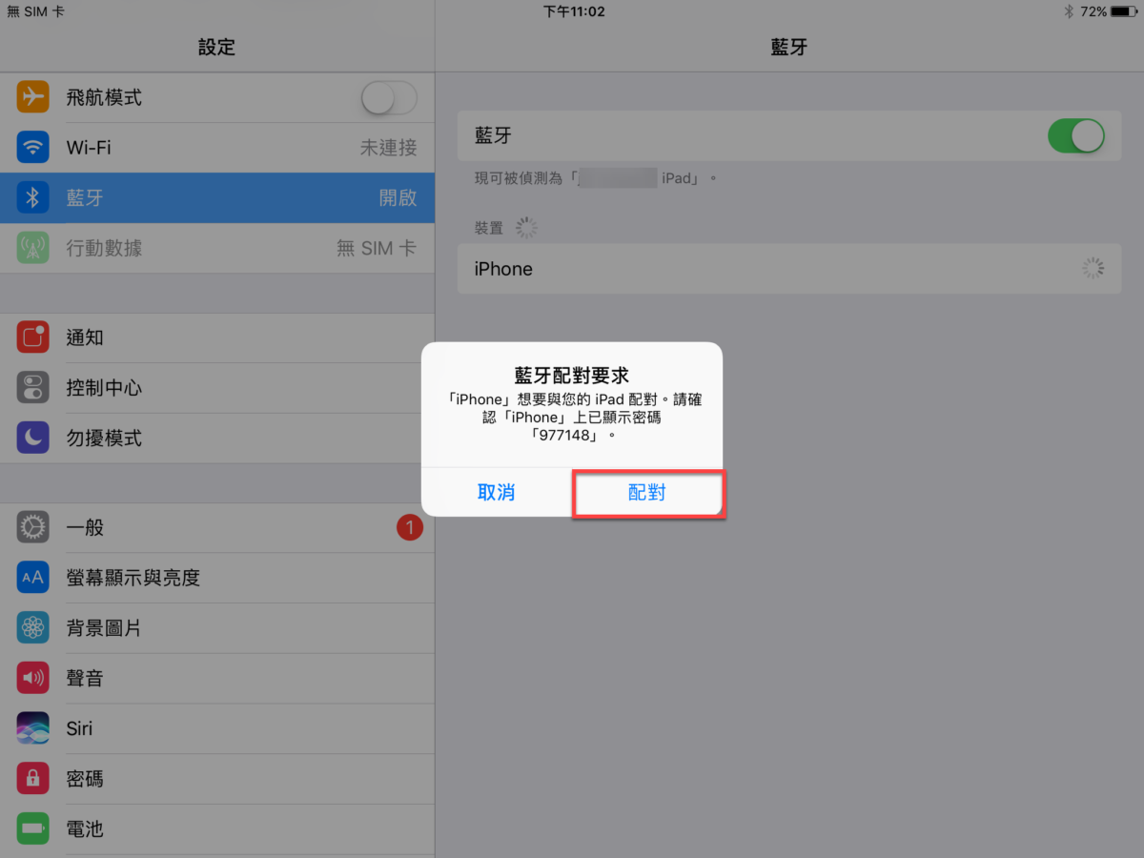Open the 聲音 settings row
The height and width of the screenshot is (858, 1144).
click(217, 678)
